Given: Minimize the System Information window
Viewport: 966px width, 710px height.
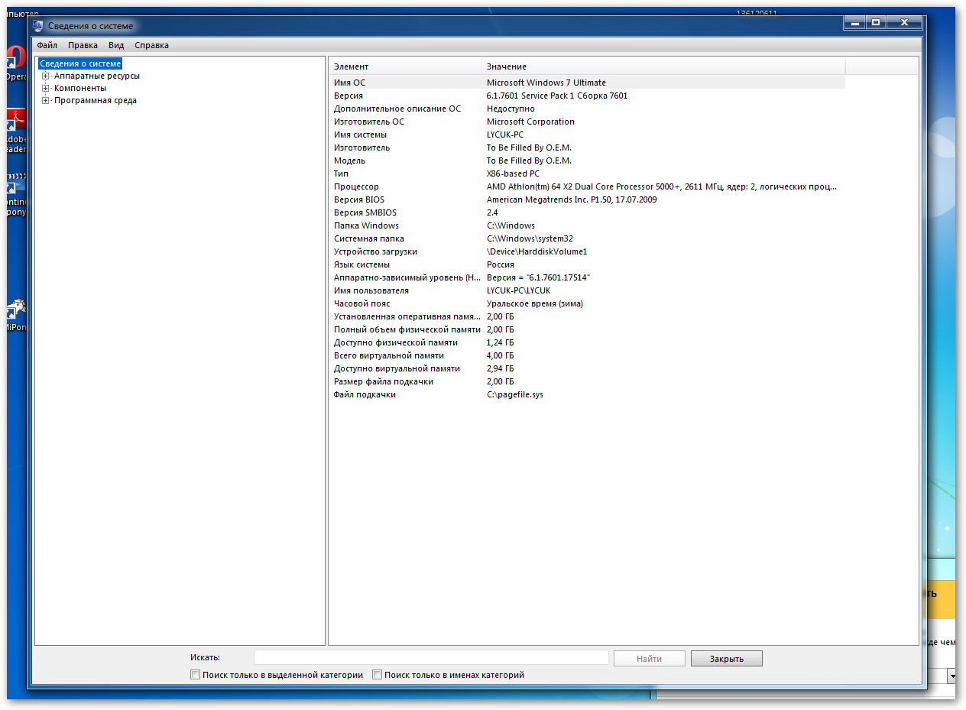Looking at the screenshot, I should pos(854,23).
